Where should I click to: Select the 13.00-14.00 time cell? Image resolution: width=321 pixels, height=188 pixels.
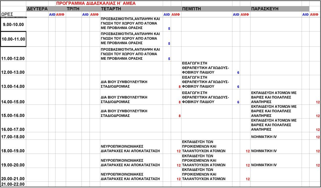pos(13,82)
